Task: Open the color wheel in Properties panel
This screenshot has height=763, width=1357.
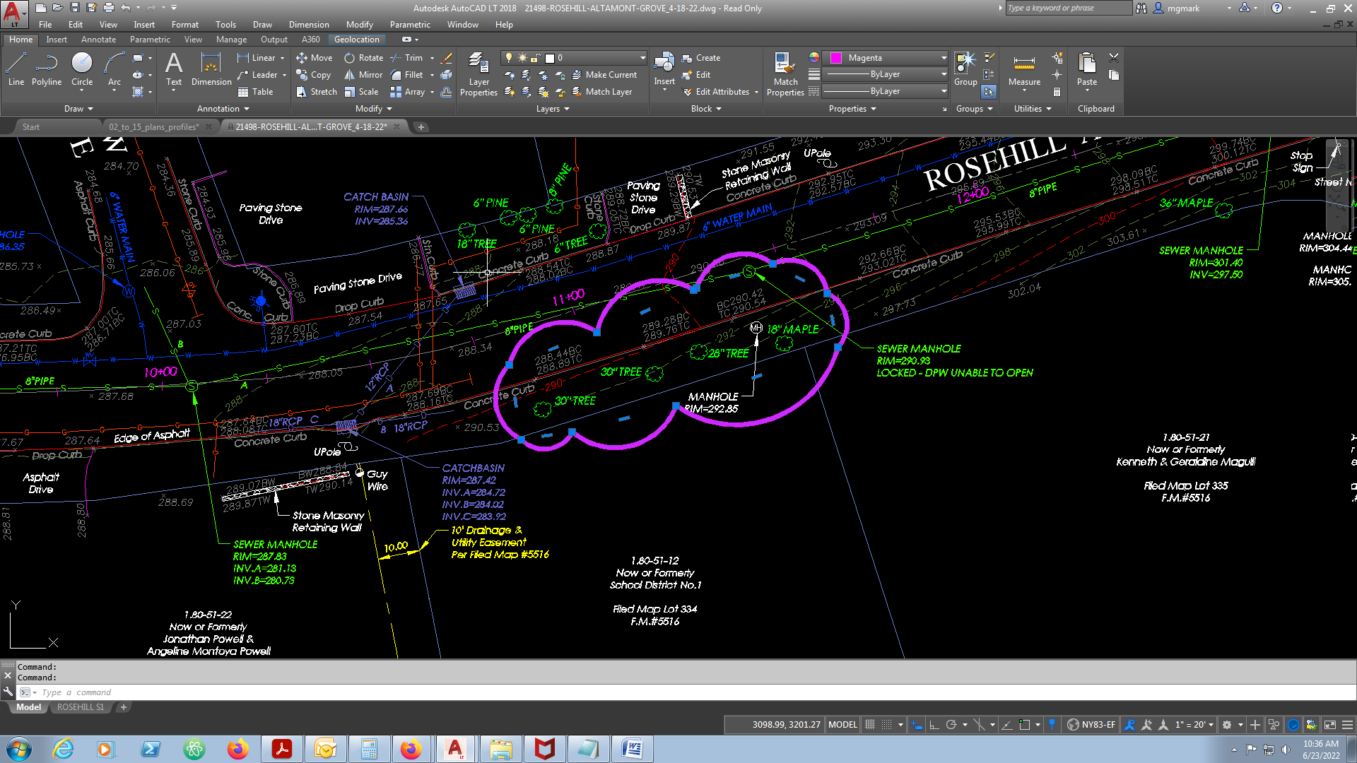Action: [814, 59]
